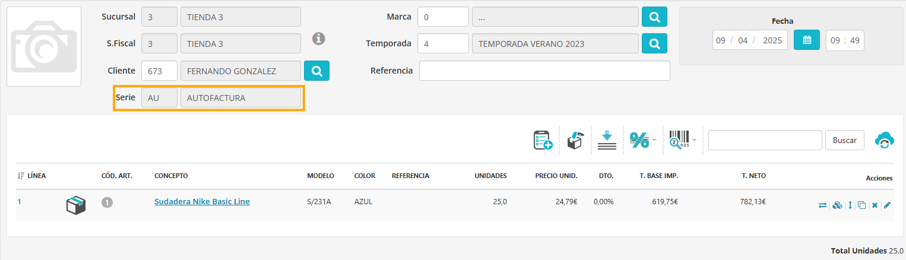Open the calendar date picker

(807, 40)
